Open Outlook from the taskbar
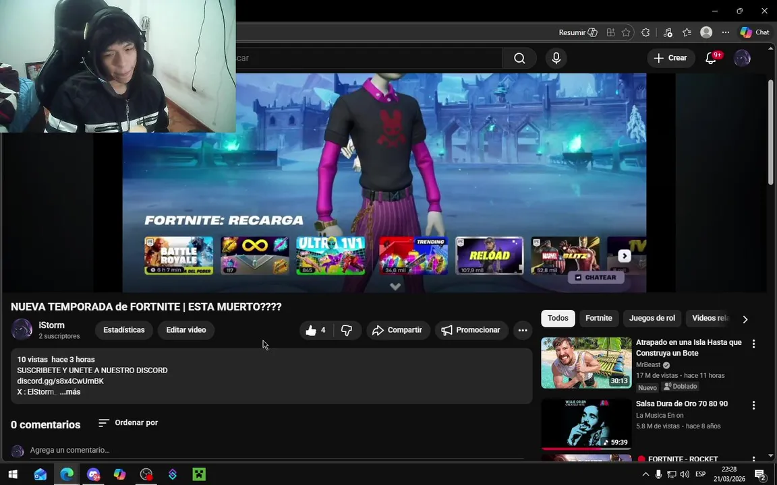The image size is (777, 485). point(40,475)
